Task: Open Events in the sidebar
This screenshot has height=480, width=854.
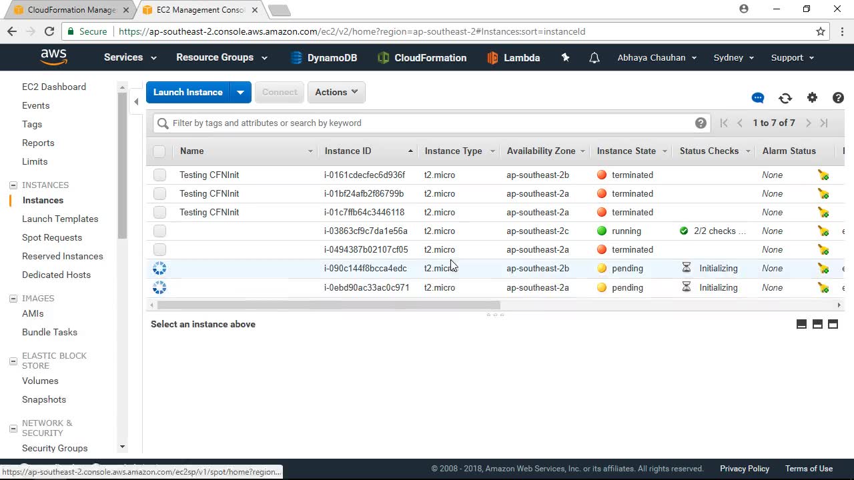Action: 36,105
